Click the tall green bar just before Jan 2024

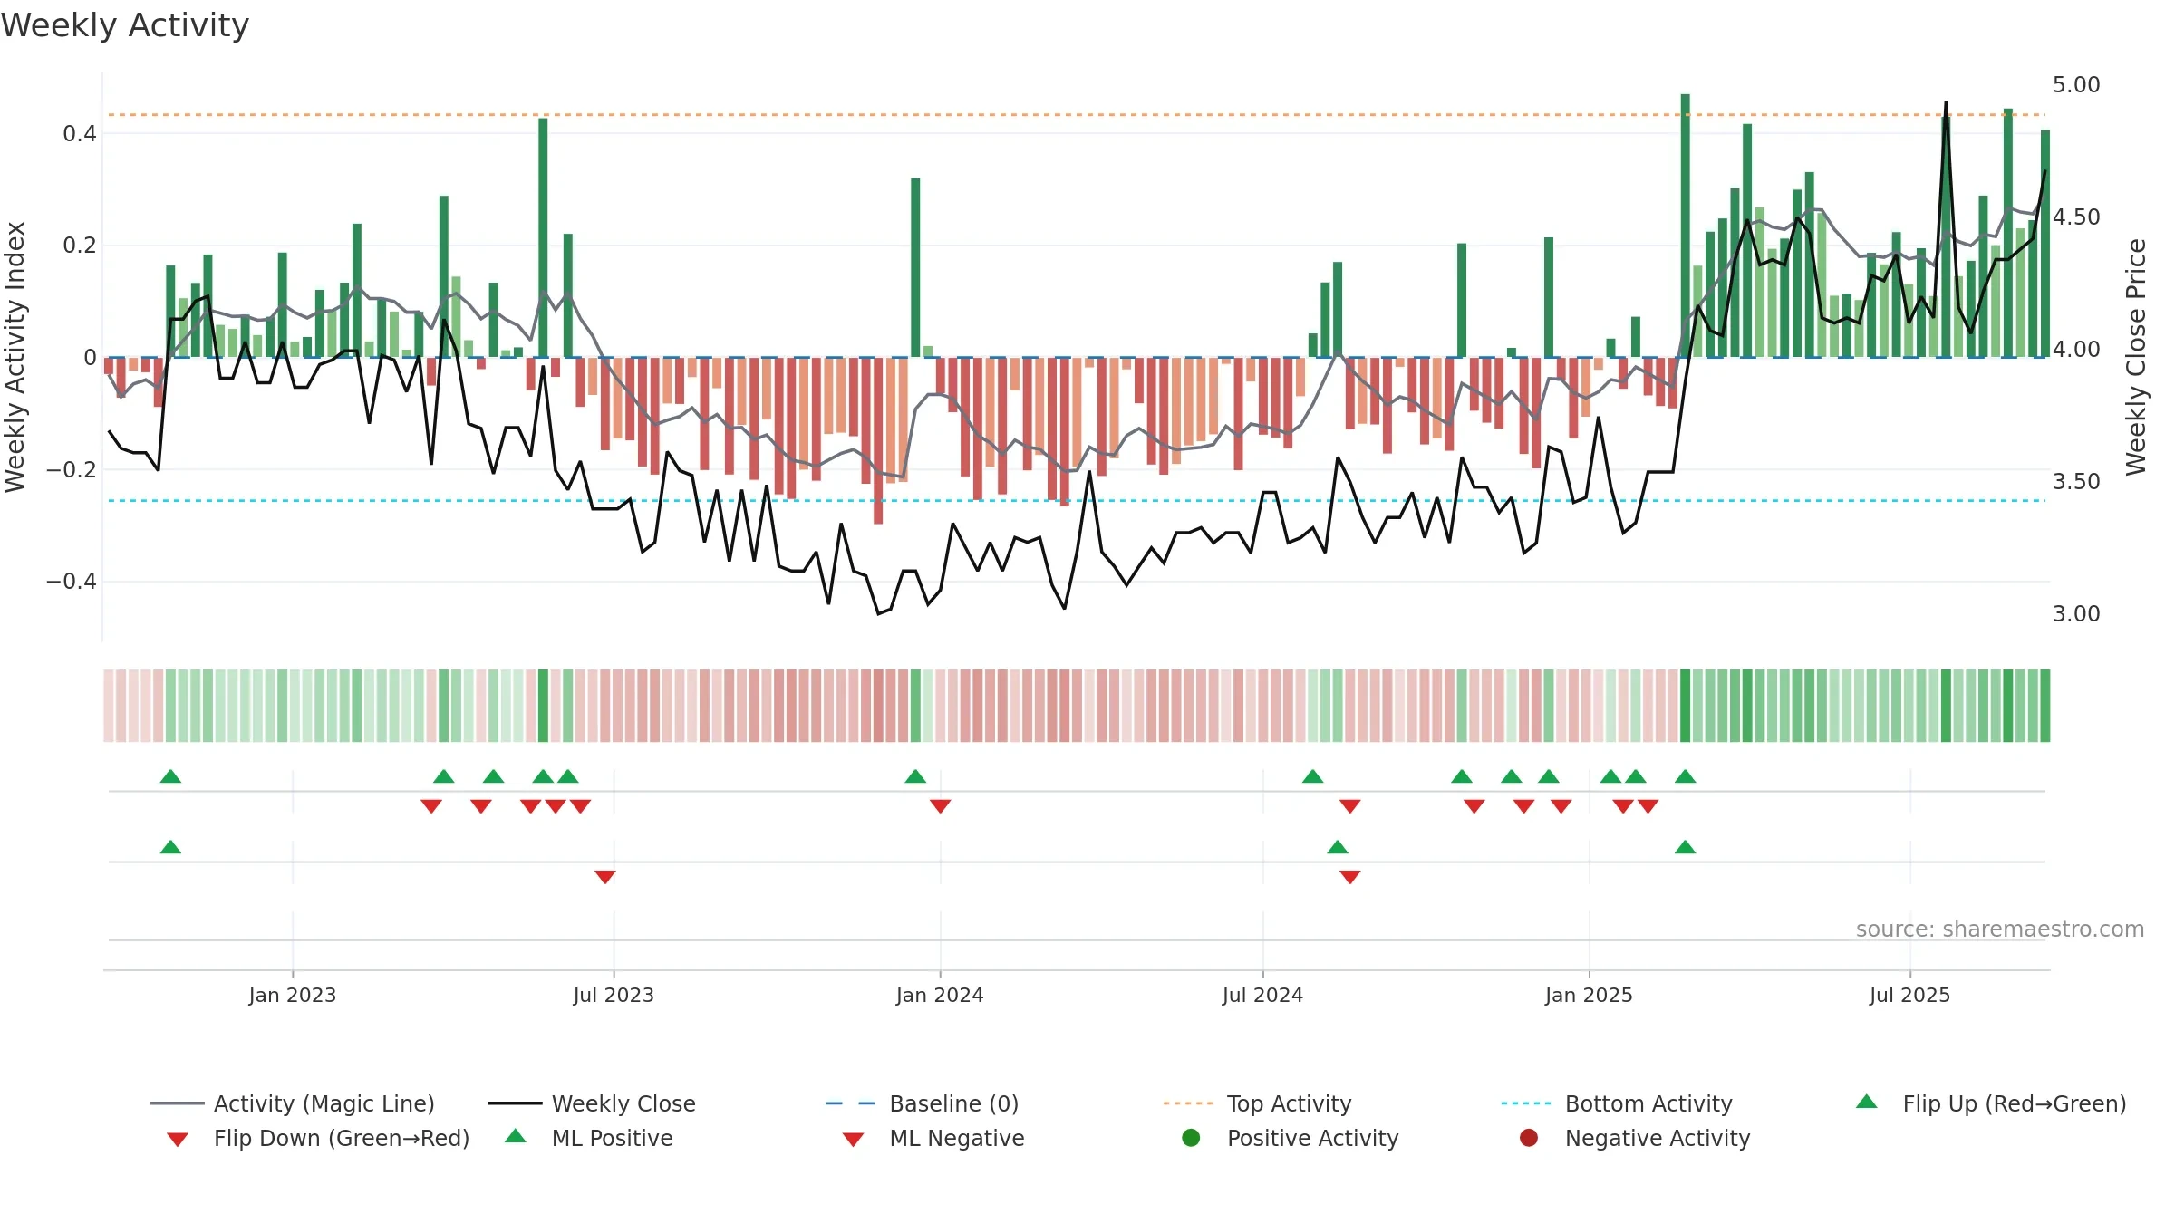[915, 267]
